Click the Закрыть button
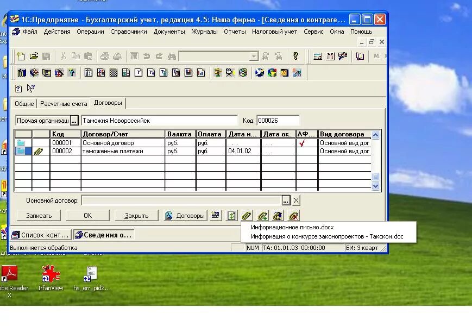The height and width of the screenshot is (326, 472). (136, 216)
